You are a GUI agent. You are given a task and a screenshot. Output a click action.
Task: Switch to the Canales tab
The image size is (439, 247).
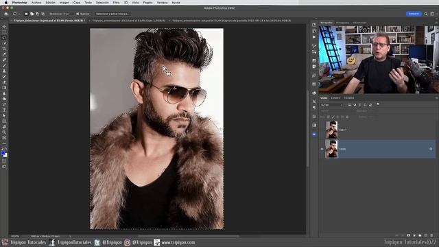[x=335, y=98]
